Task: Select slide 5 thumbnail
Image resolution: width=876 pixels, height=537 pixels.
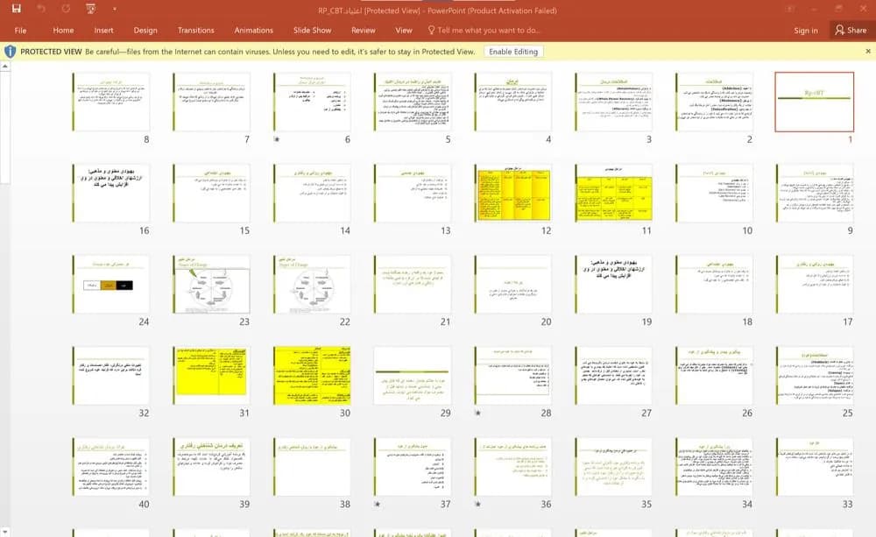Action: tap(413, 102)
